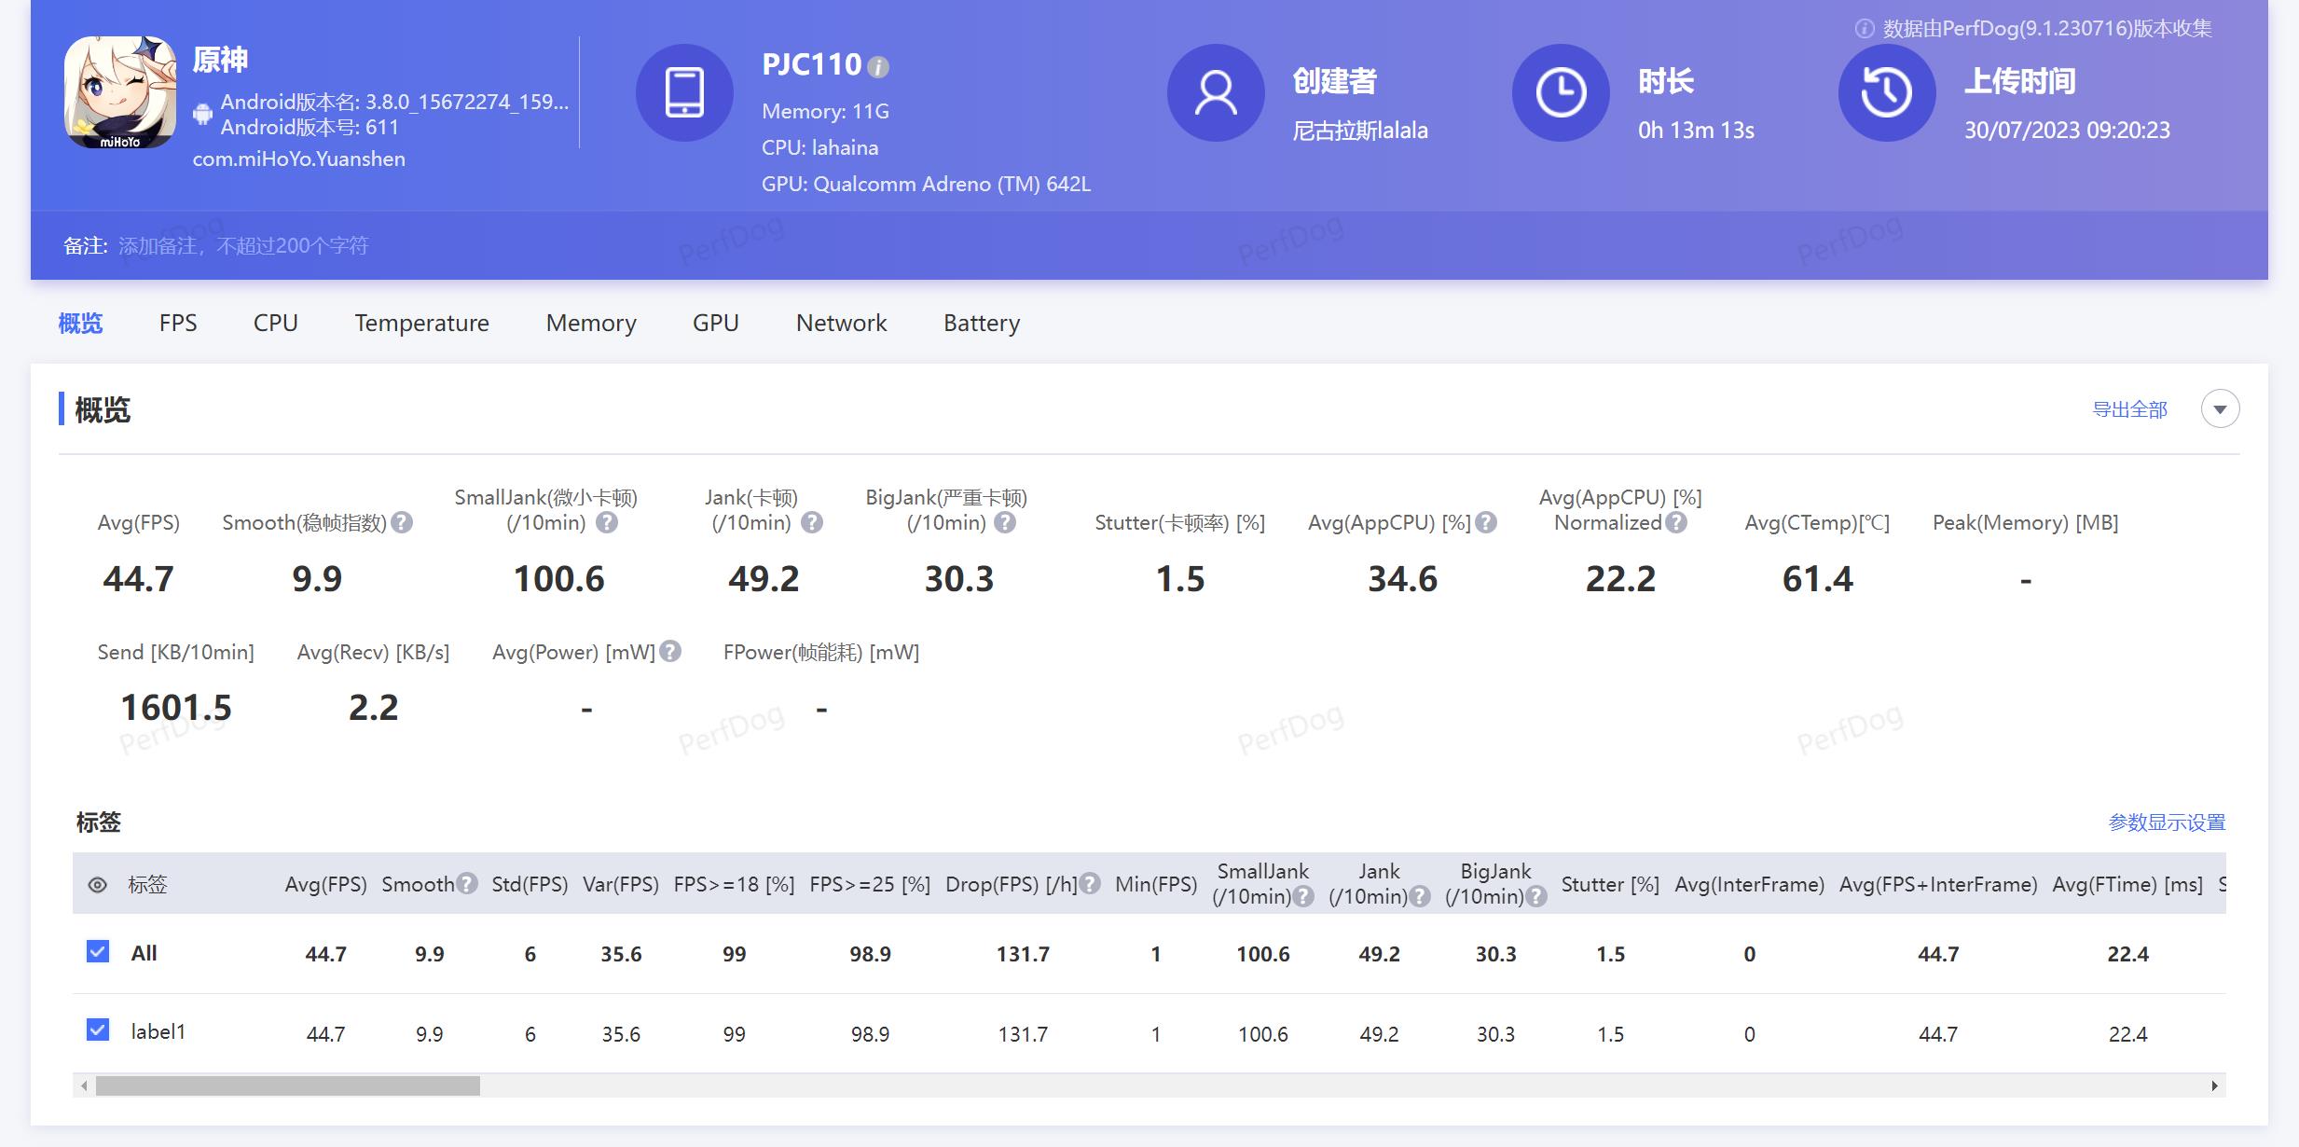
Task: Select the GPU tab
Action: tap(716, 323)
